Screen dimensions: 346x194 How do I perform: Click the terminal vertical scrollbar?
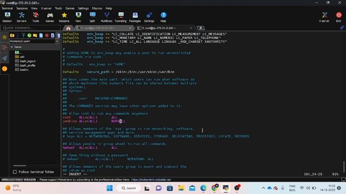pyautogui.click(x=344, y=167)
